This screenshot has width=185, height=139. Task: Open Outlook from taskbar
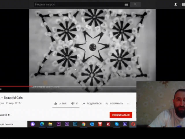tap(92, 124)
